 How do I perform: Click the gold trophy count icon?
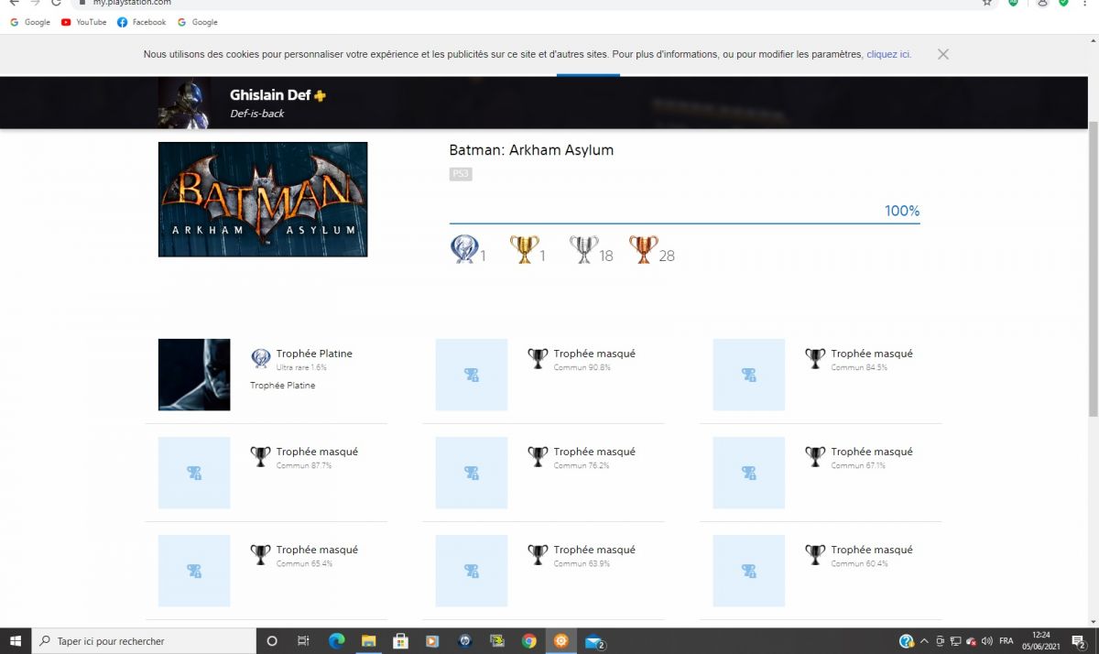pyautogui.click(x=524, y=249)
